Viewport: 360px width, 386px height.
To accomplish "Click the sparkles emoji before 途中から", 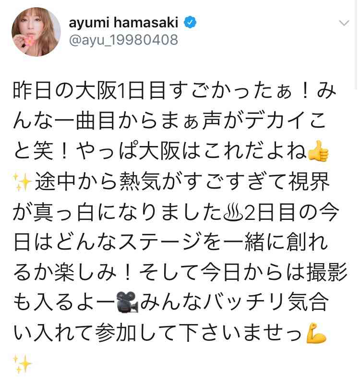I will click(22, 182).
